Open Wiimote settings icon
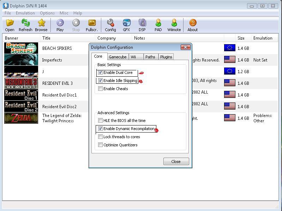 pyautogui.click(x=174, y=23)
